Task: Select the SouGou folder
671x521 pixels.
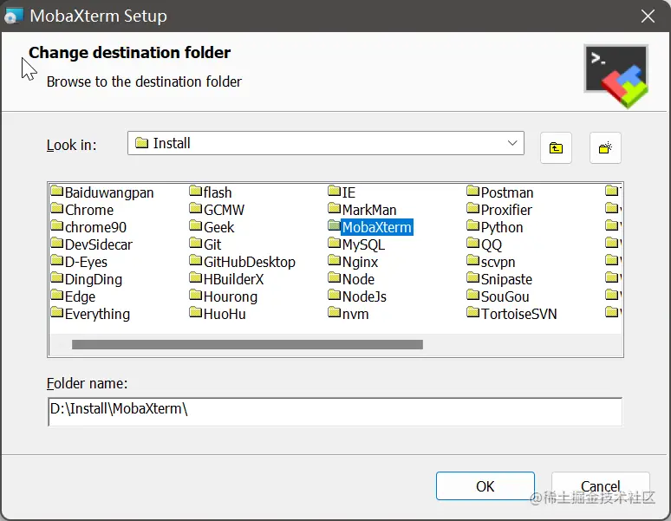Action: tap(498, 296)
